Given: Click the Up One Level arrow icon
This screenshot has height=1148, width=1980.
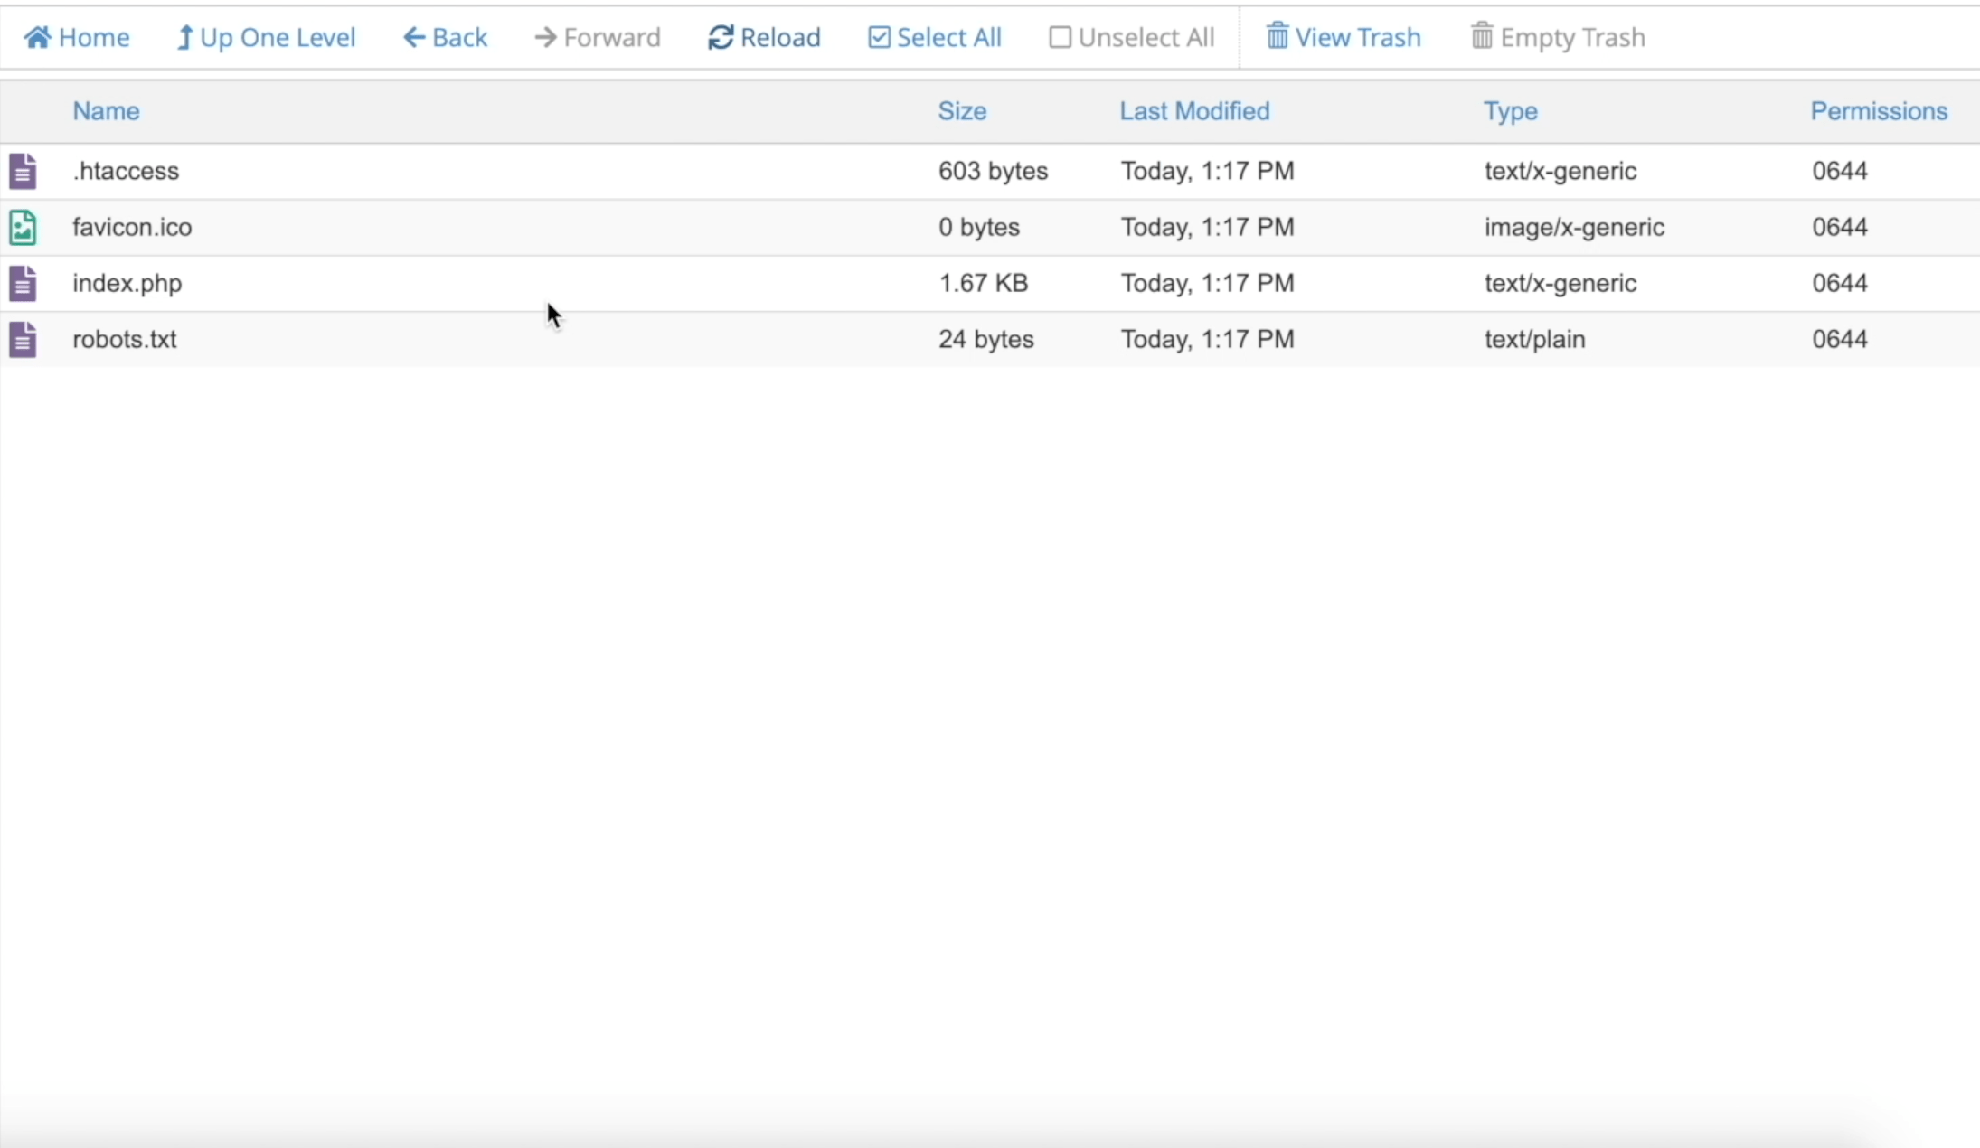Looking at the screenshot, I should click(x=184, y=37).
